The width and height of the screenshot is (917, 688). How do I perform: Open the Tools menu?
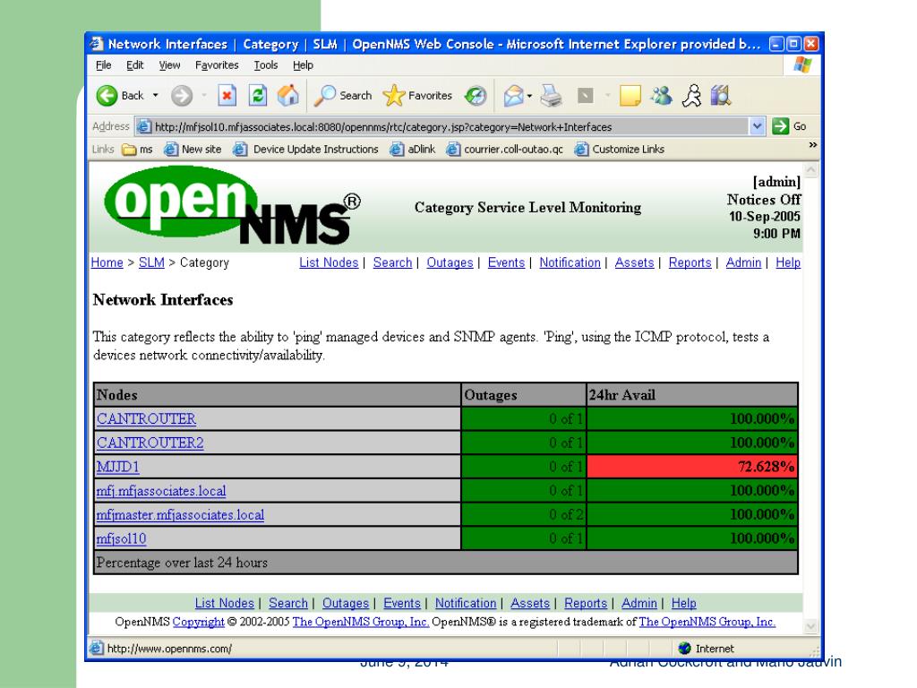tap(266, 64)
